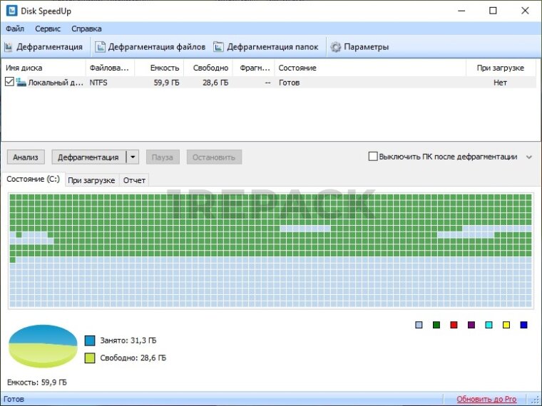Switch to the Отчет tab
This screenshot has height=406, width=542.
coord(134,180)
